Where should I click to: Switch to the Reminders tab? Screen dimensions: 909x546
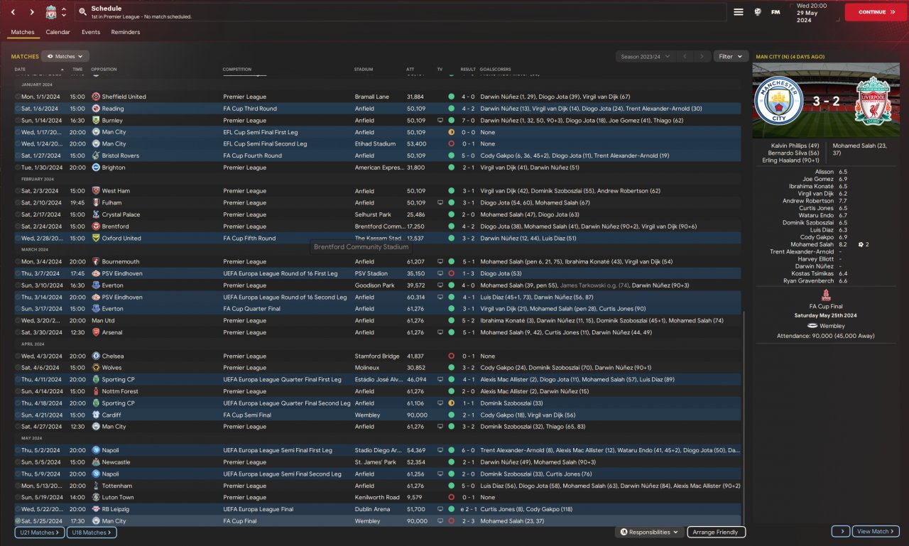tap(126, 32)
